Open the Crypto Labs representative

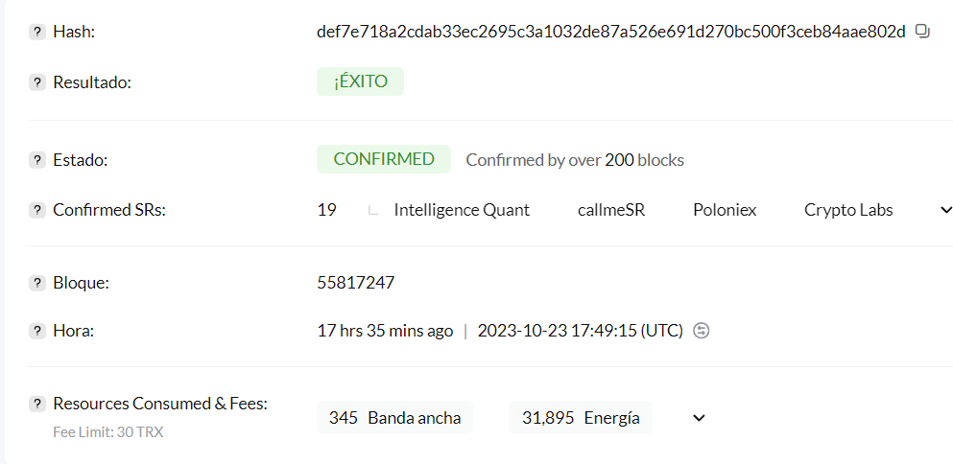click(847, 210)
